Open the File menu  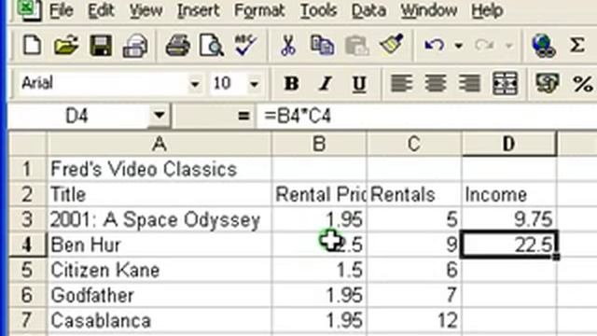[61, 10]
